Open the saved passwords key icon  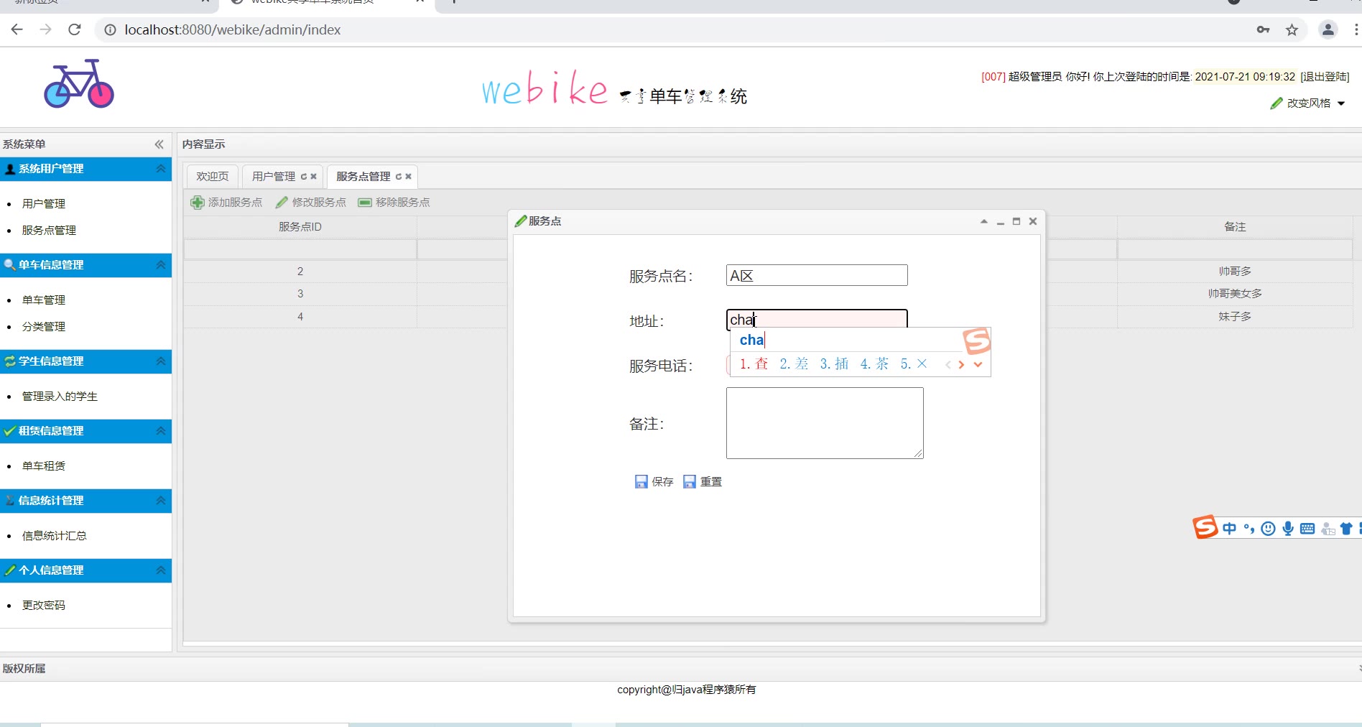(x=1263, y=29)
